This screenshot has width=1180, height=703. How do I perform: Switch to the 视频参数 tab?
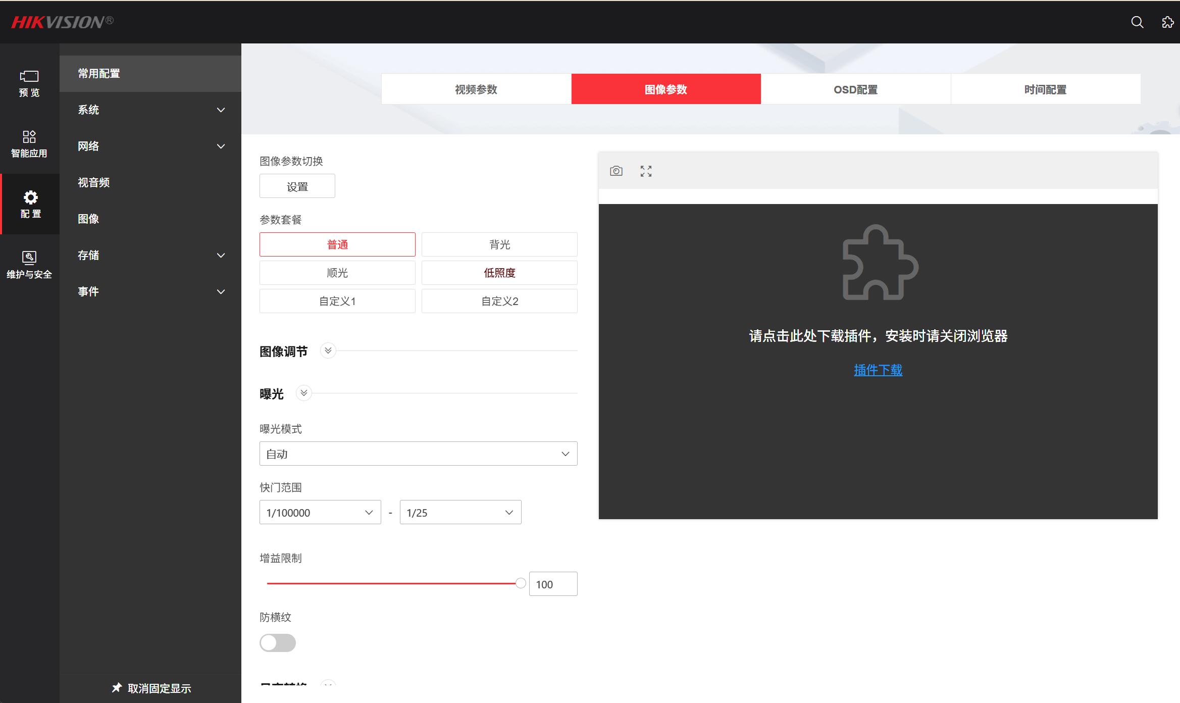(x=476, y=89)
